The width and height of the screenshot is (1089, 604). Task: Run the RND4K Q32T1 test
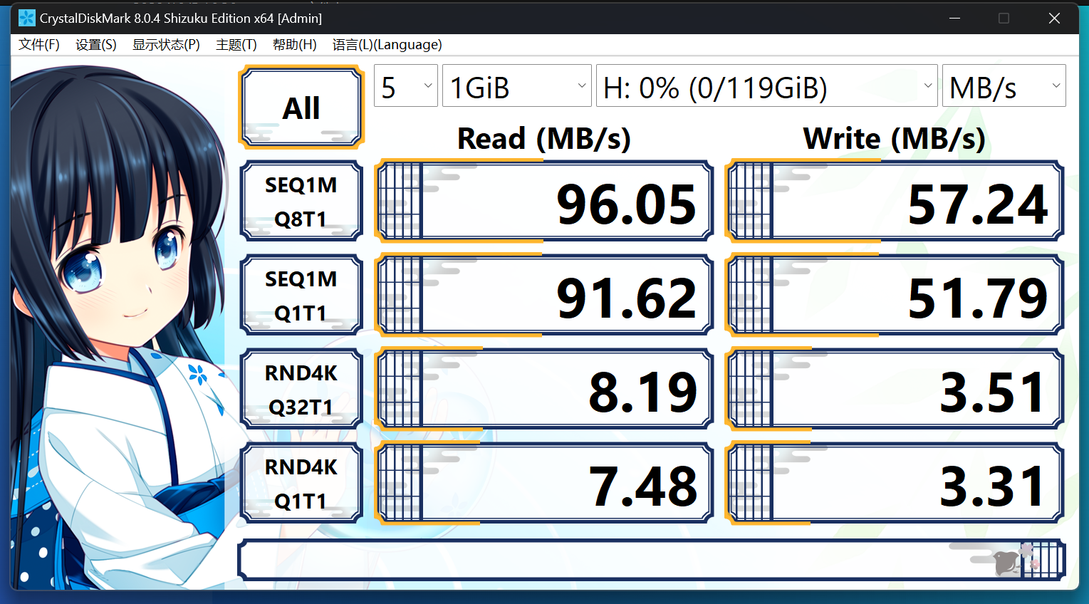(x=301, y=390)
